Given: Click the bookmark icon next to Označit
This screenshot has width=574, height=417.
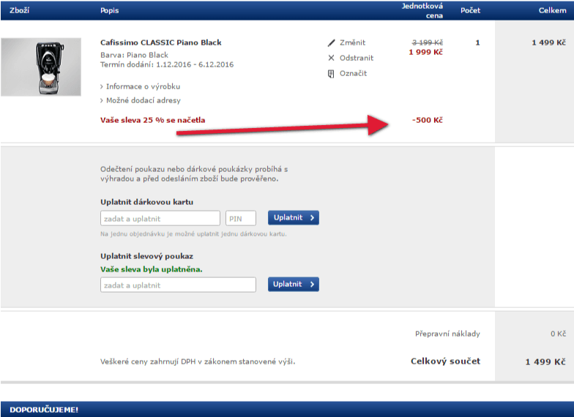Looking at the screenshot, I should pos(331,74).
